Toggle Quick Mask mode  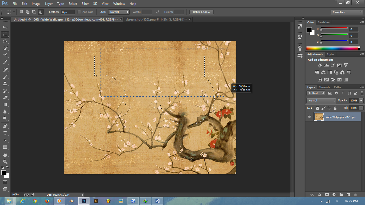pos(5,182)
